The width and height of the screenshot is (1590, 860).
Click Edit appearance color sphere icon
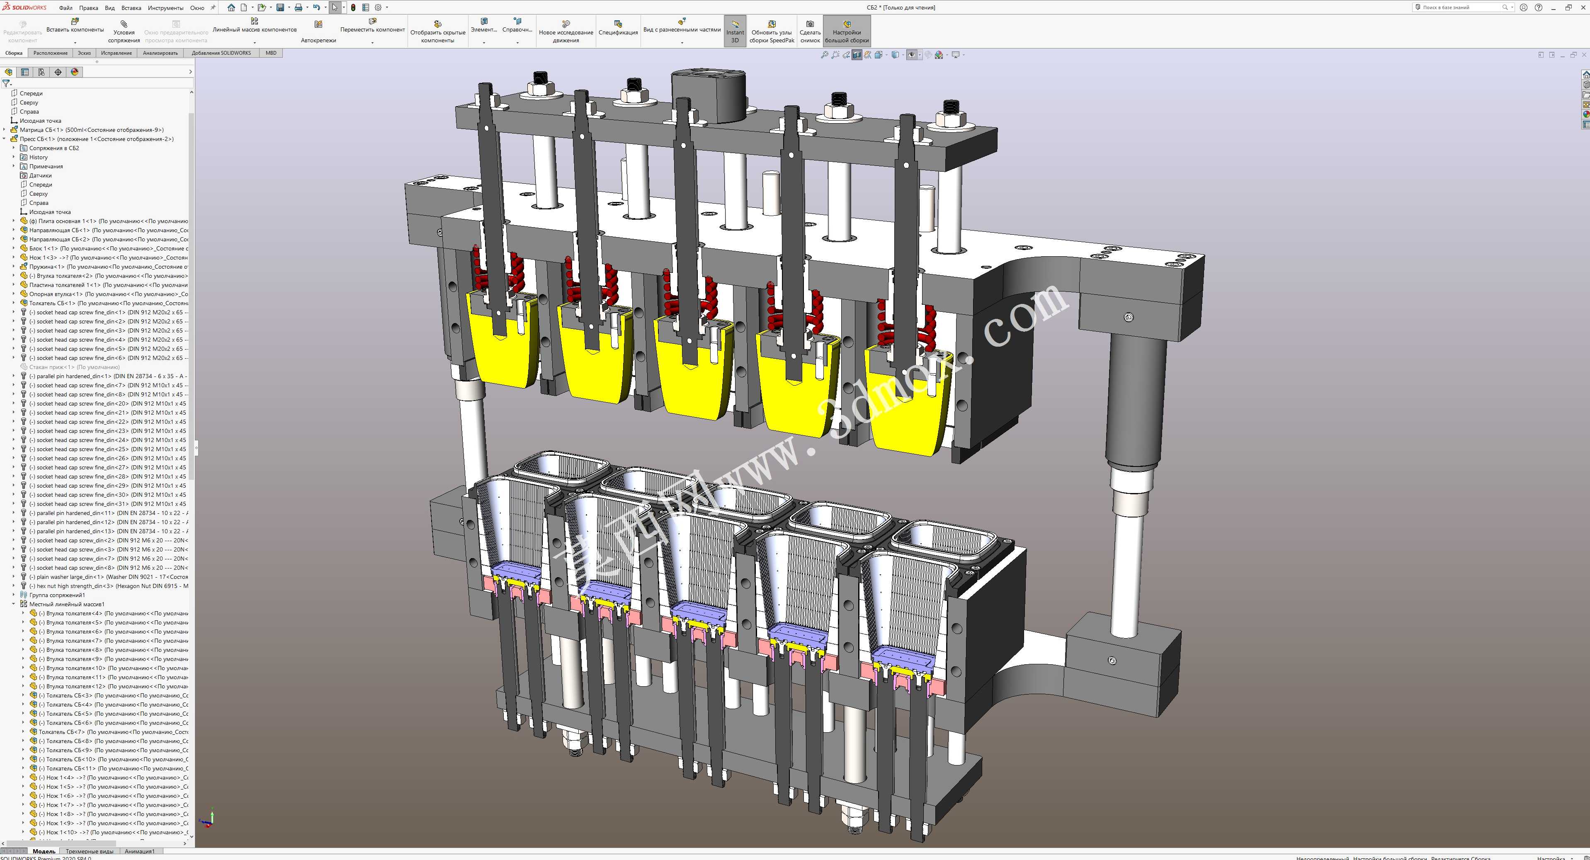pos(928,55)
